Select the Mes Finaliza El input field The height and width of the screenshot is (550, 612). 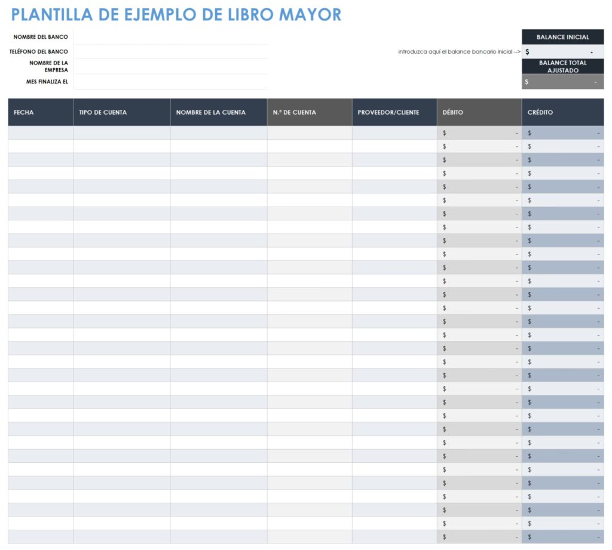point(170,81)
